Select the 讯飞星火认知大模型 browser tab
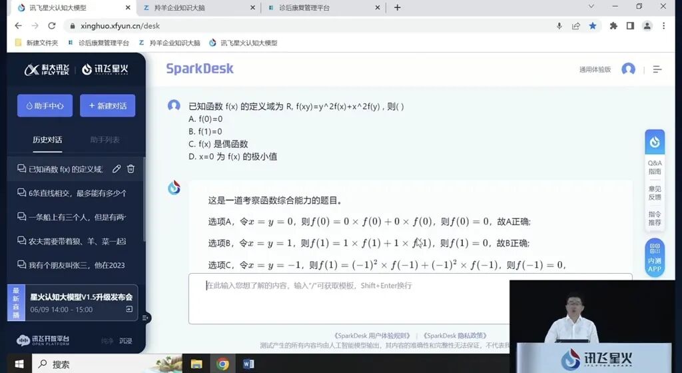Viewport: 682px width, 373px height. click(x=74, y=7)
